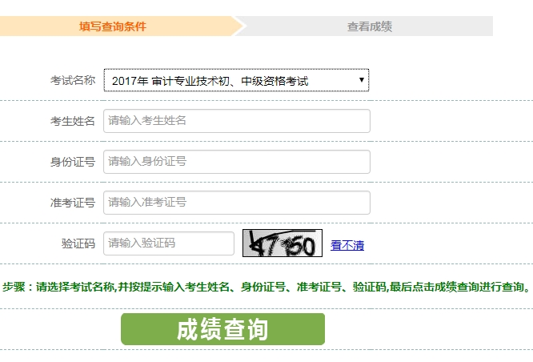This screenshot has width=533, height=362.
Task: Click the 考试名称 field label
Action: [x=72, y=80]
